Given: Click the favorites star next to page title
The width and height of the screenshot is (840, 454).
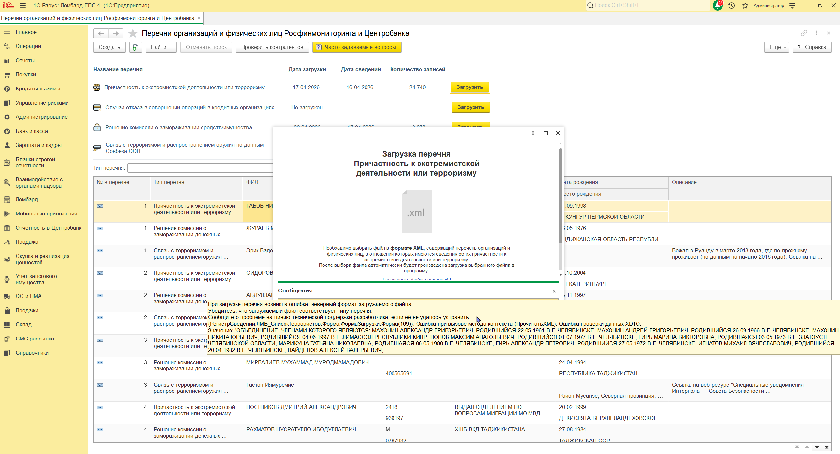Looking at the screenshot, I should coord(133,33).
